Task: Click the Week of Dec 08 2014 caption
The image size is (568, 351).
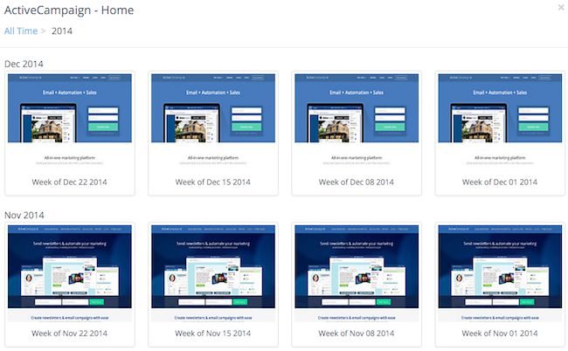Action: [x=357, y=182]
